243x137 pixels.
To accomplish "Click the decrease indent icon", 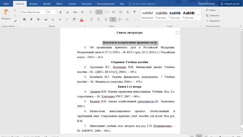I will 114,12.
